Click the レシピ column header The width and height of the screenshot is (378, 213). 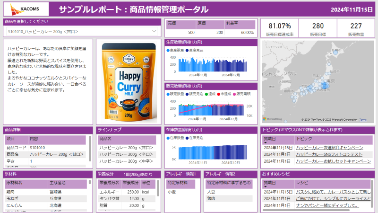point(333,184)
